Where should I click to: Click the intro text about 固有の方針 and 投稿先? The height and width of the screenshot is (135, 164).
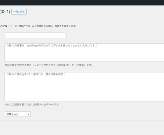coord(38,26)
